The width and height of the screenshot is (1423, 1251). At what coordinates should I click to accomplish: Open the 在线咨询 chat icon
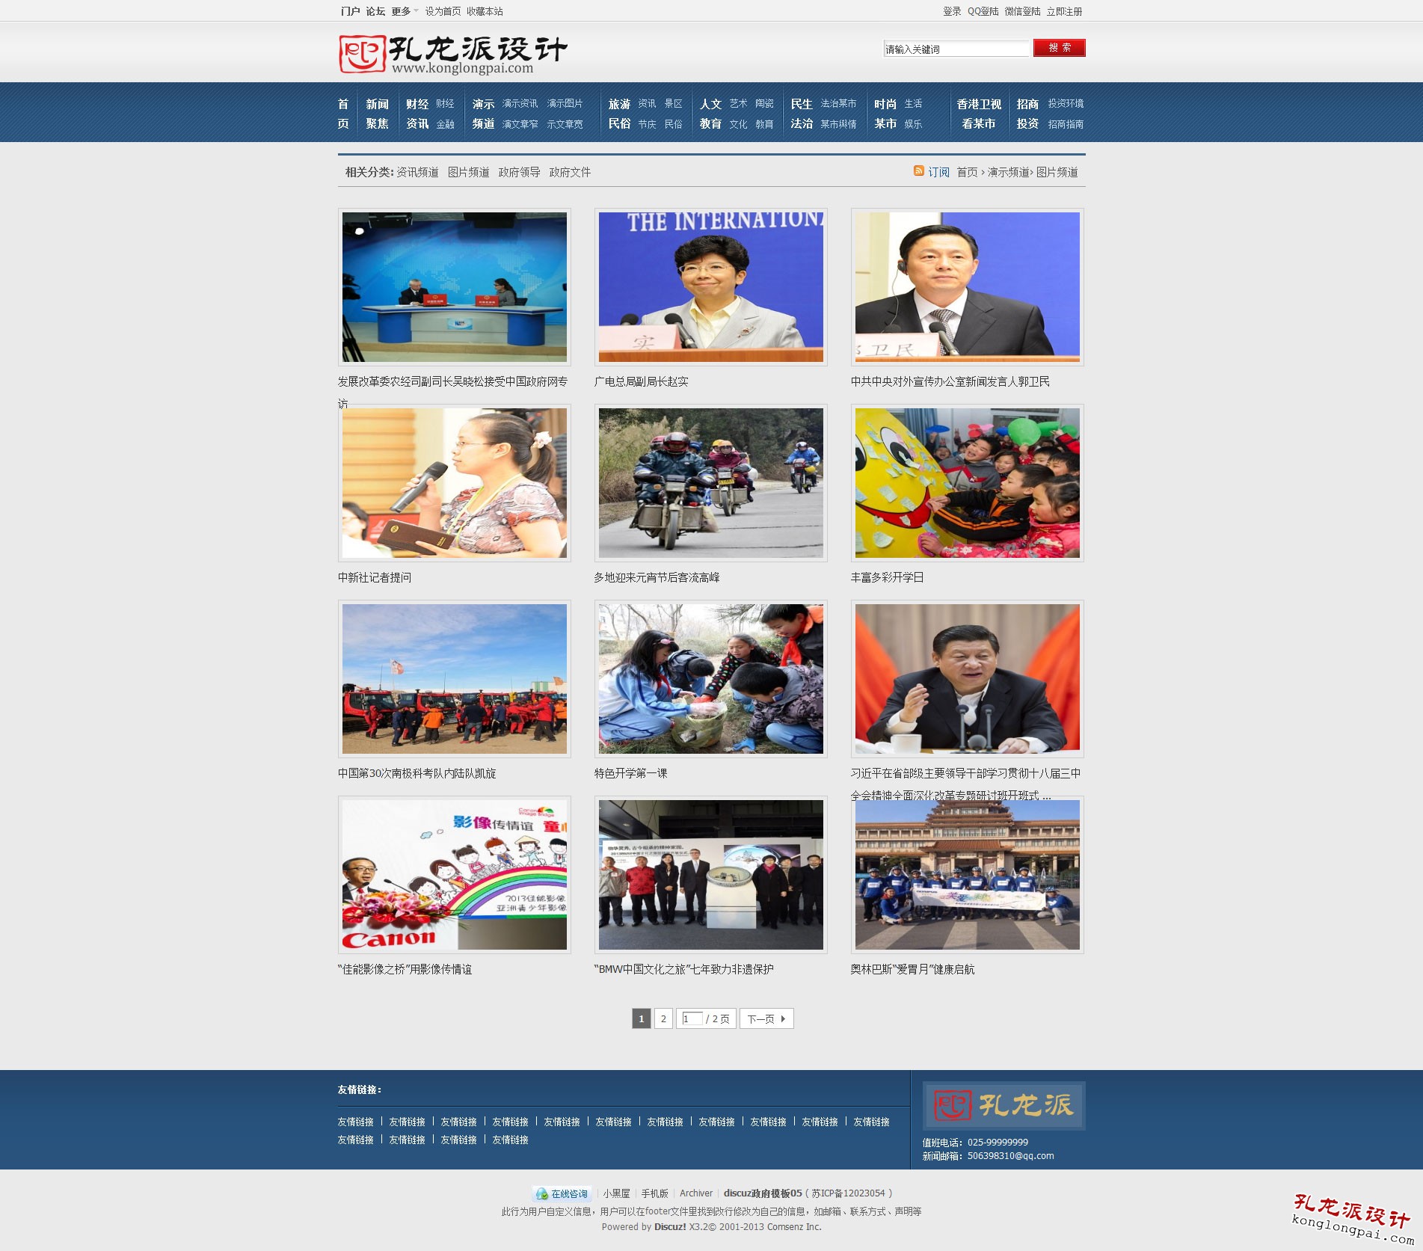562,1194
